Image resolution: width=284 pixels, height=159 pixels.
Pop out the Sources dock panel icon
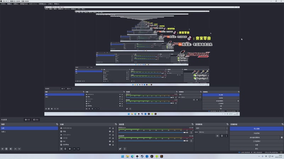[x=116, y=124]
